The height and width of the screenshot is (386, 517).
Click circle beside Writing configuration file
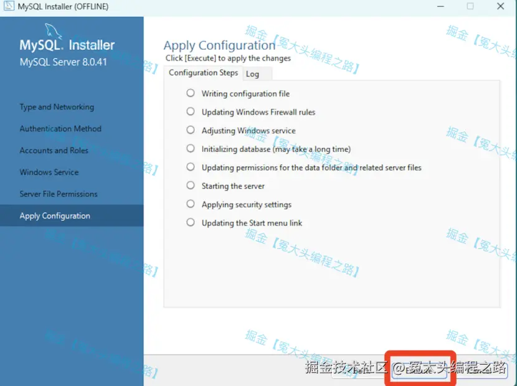(191, 93)
